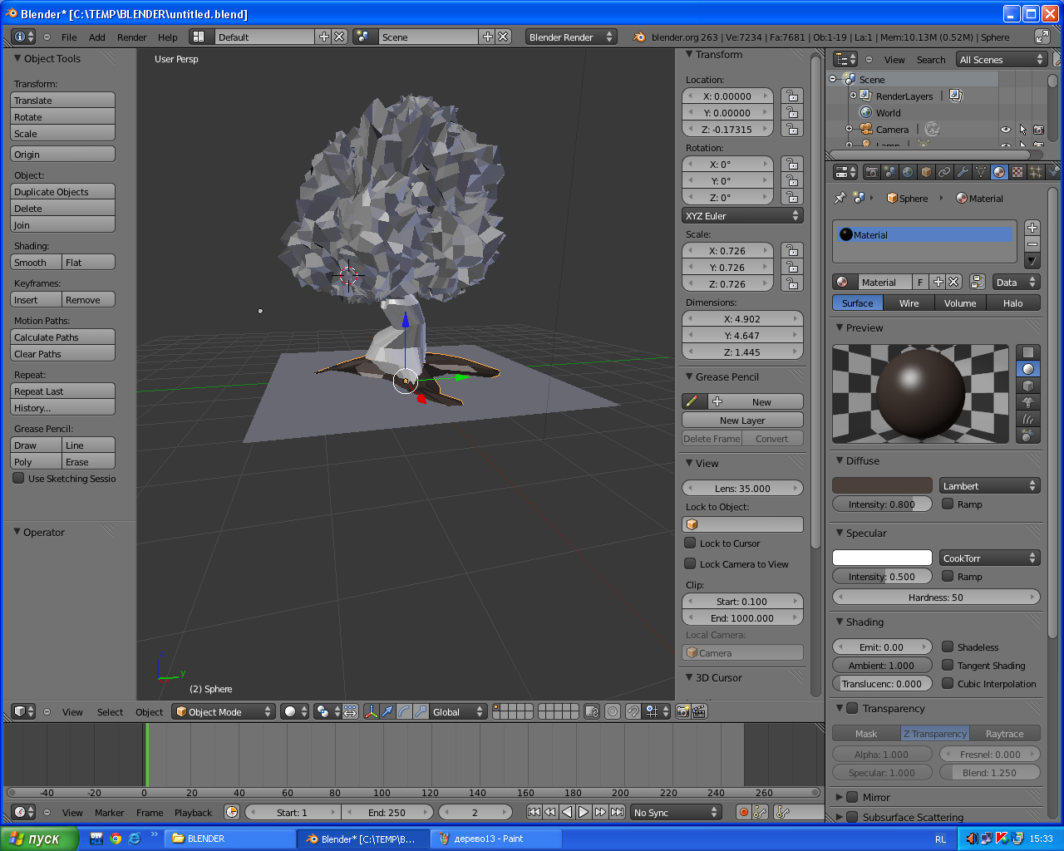Unlink material with X icon
This screenshot has height=851, width=1064.
click(x=953, y=282)
